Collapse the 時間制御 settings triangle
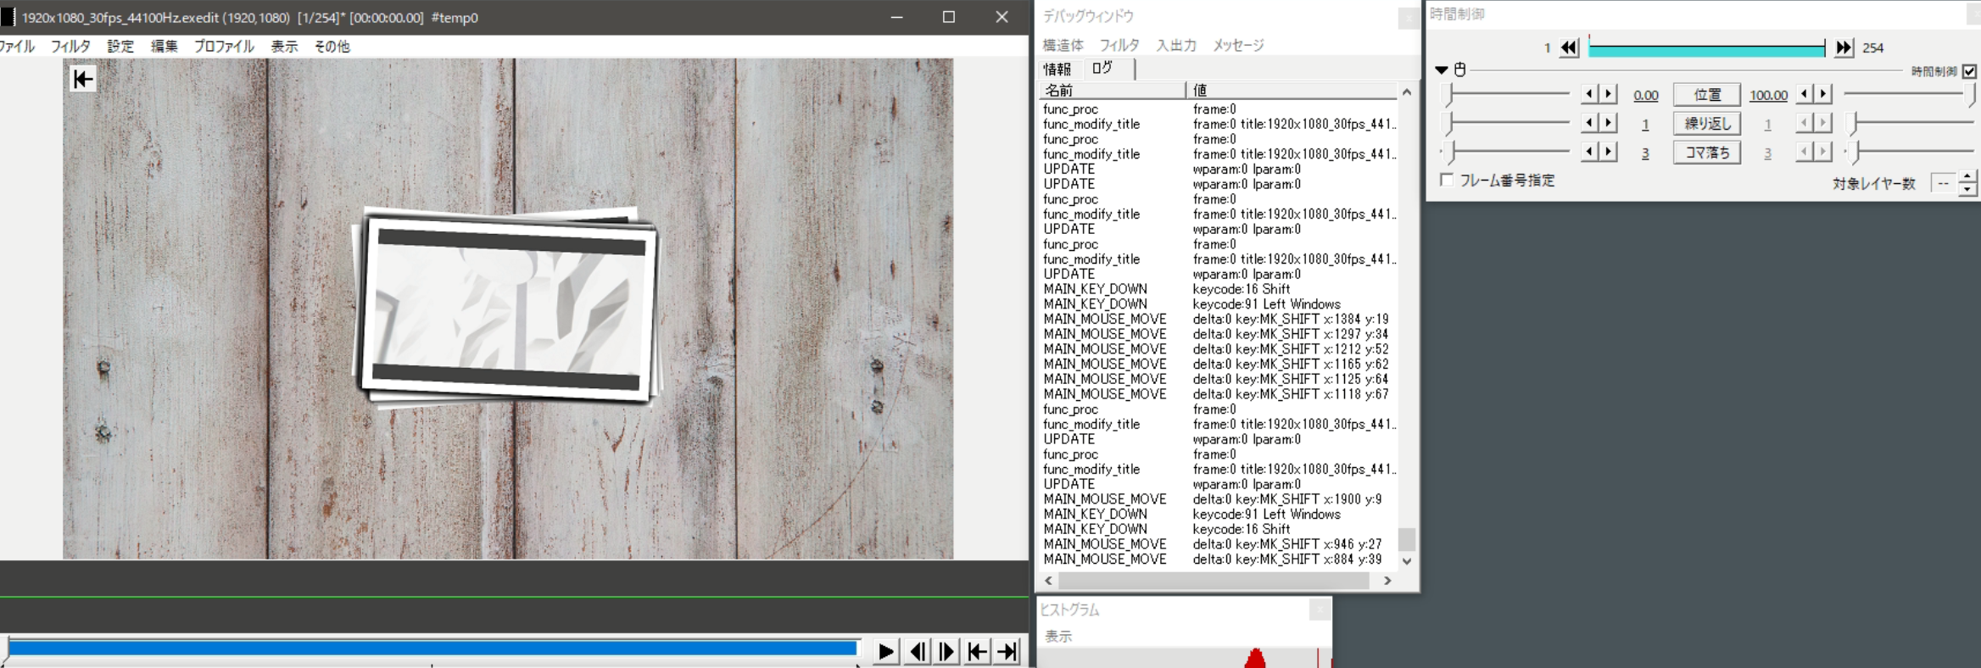1981x668 pixels. coord(1442,70)
